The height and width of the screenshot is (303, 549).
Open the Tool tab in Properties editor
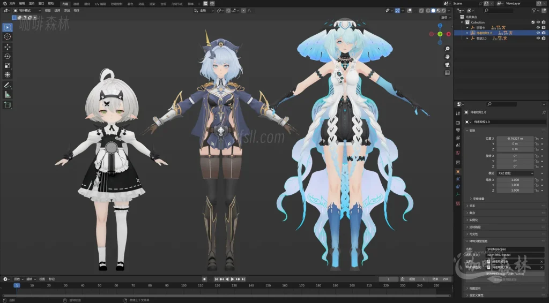point(458,113)
